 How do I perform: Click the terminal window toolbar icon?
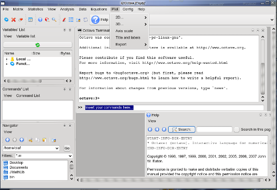point(30,20)
